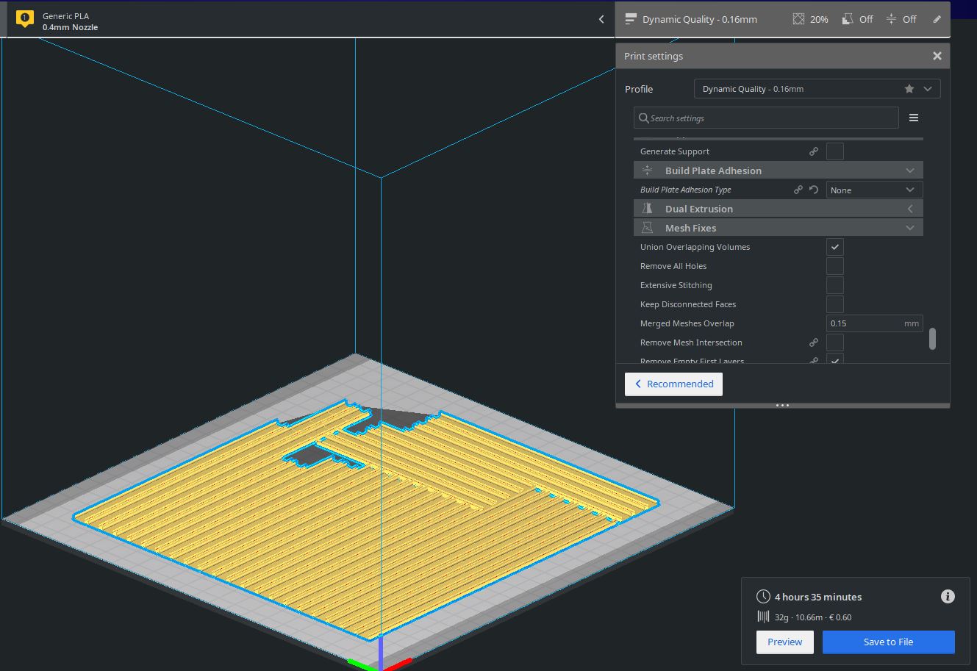Click the filament icon beside 32g
977x671 pixels.
click(764, 617)
